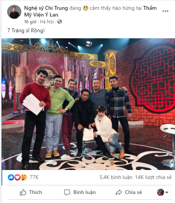Click the Thích like button label
The image size is (175, 203).
tap(36, 192)
